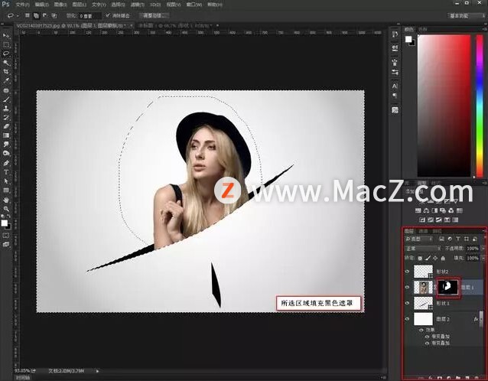Select the Crop tool

(6, 72)
